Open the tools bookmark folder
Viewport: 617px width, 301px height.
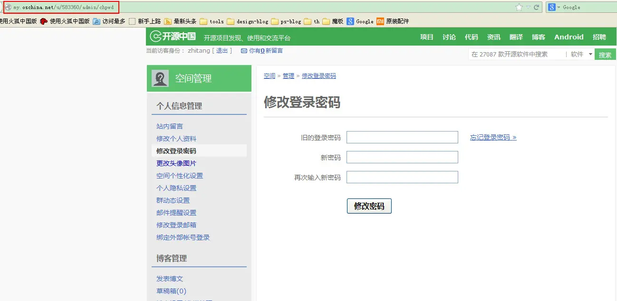(x=212, y=21)
